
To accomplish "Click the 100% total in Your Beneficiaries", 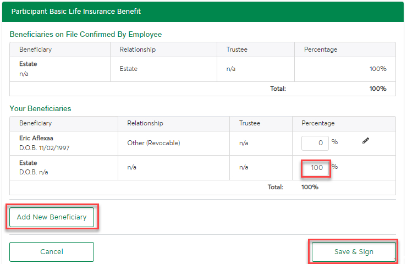I will [310, 187].
